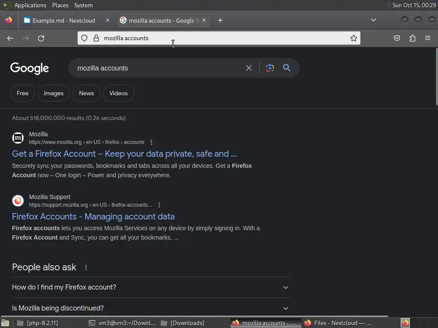
Task: Click the browser back arrow
Action: pos(10,38)
